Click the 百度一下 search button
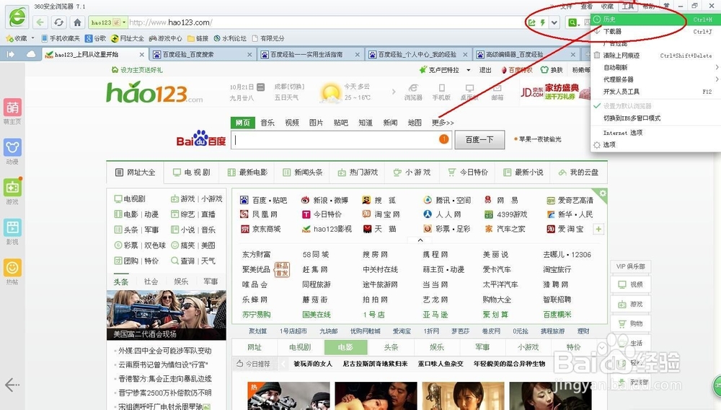Image resolution: width=721 pixels, height=410 pixels. (x=479, y=139)
